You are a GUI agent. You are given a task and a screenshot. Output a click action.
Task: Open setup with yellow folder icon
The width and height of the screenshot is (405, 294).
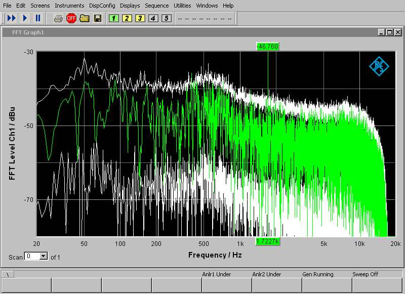(x=85, y=19)
